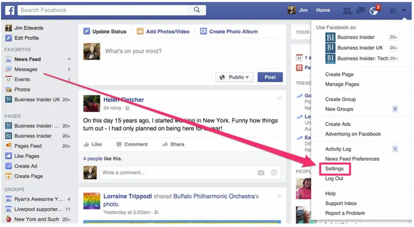
Task: Click the Photos icon in sidebar
Action: click(x=8, y=89)
